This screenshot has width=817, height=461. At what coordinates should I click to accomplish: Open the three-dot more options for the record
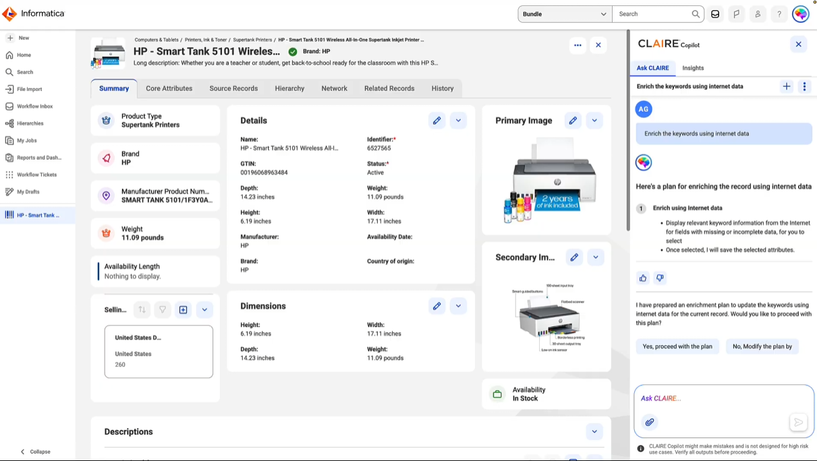(577, 45)
